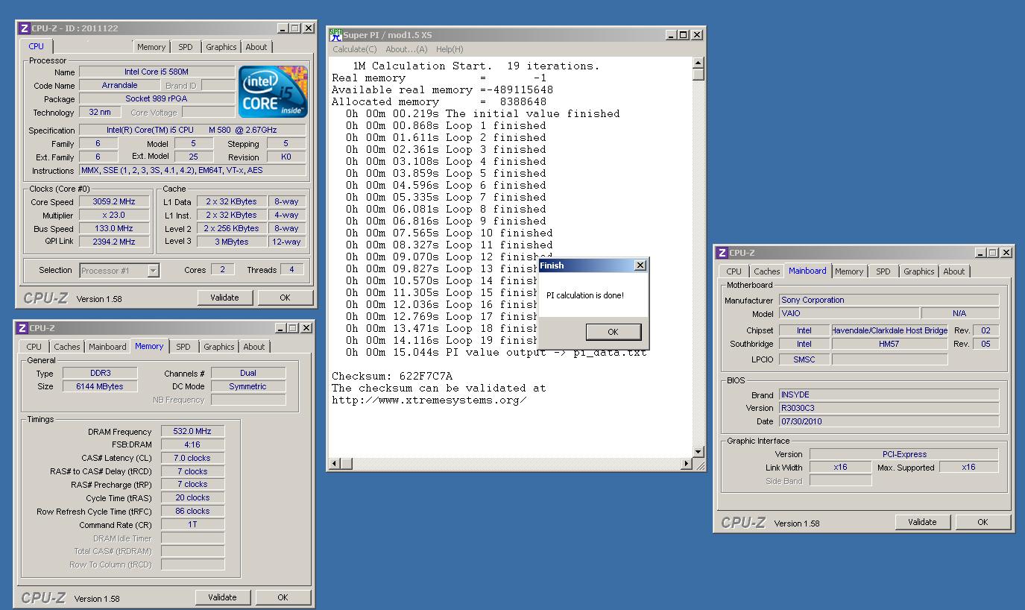The width and height of the screenshot is (1025, 610).
Task: Switch to Memory tab in CPU-Z Mainboard window
Action: click(x=849, y=271)
